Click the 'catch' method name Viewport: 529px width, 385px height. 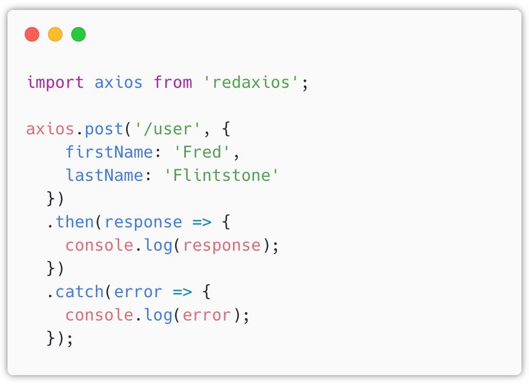pos(80,292)
